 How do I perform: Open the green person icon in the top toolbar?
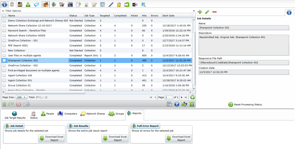click(x=28, y=5)
